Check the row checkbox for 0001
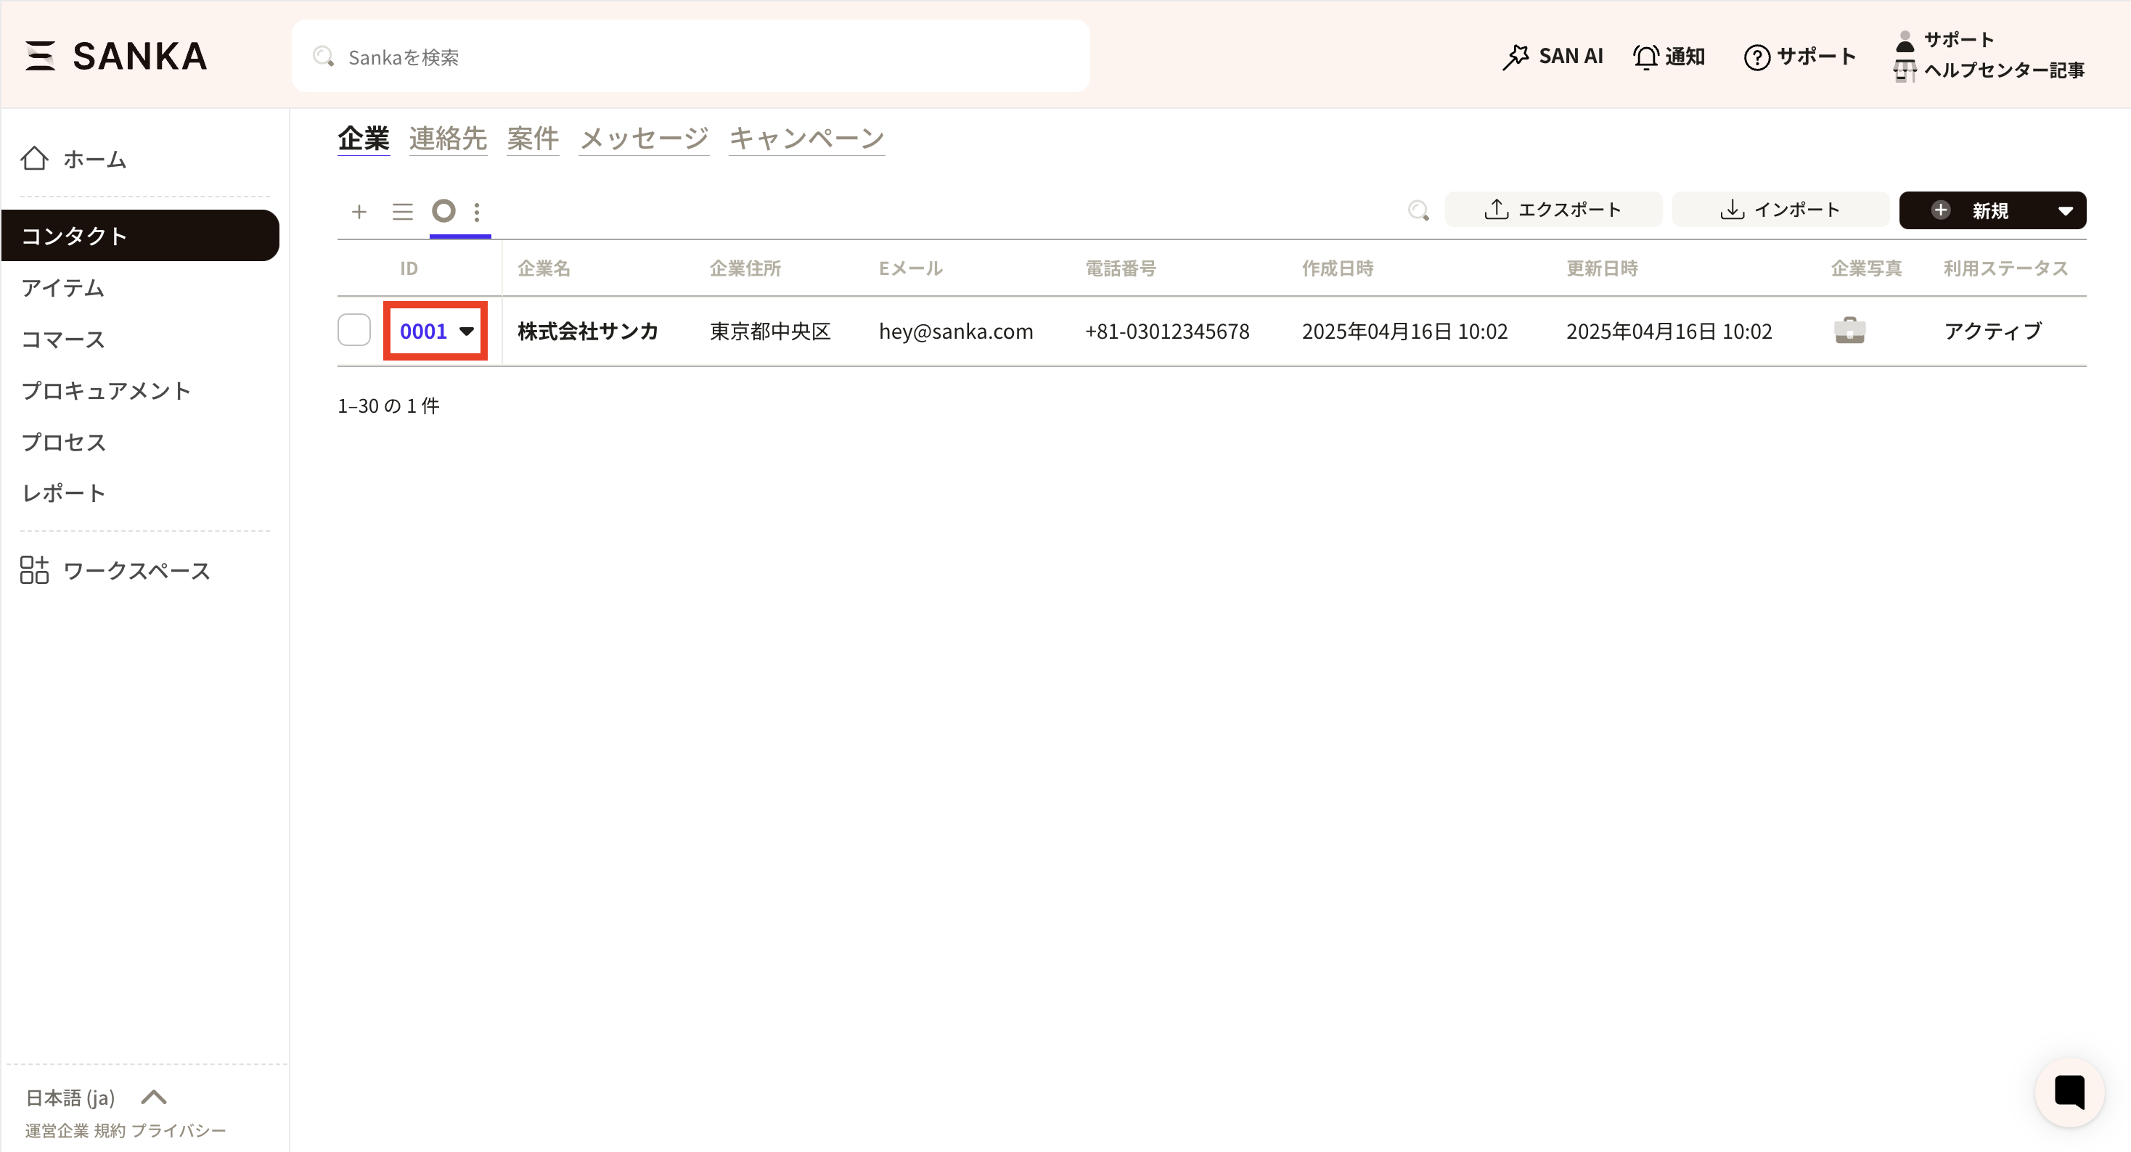Screen dimensions: 2131x1152 click(x=354, y=330)
